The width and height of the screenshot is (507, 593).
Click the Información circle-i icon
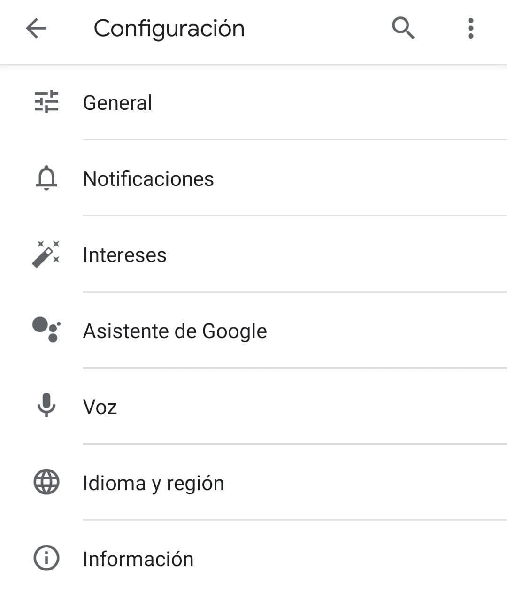pos(46,558)
